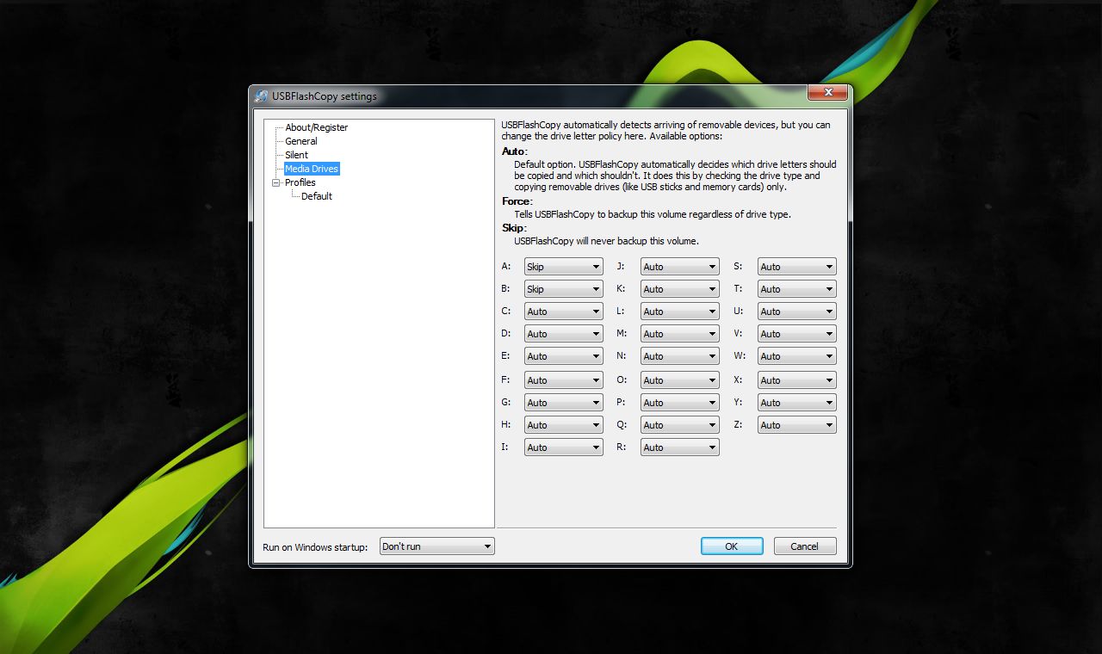Open the drive G: policy dropdown
Image resolution: width=1102 pixels, height=654 pixels.
(x=563, y=403)
